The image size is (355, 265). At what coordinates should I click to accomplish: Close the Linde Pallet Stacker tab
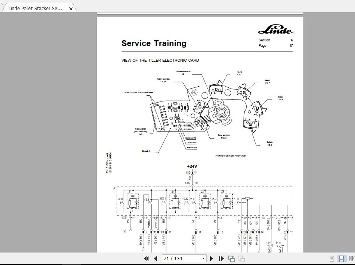click(71, 8)
